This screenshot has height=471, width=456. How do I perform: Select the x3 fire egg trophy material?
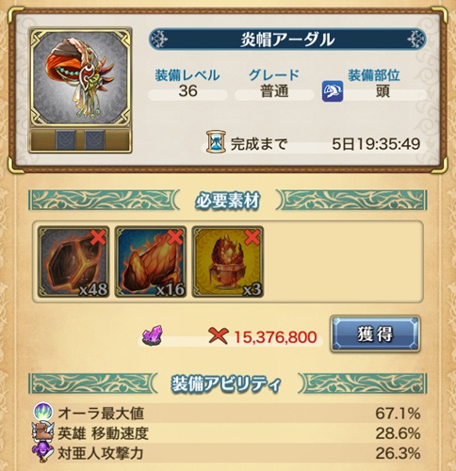[228, 262]
